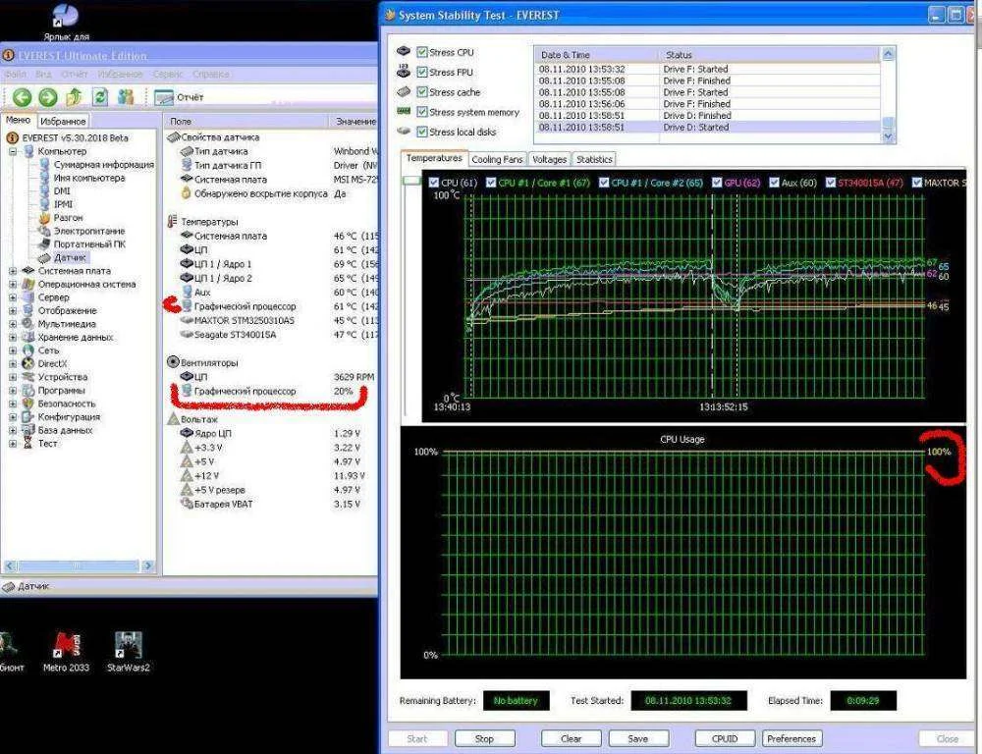Image resolution: width=982 pixels, height=754 pixels.
Task: Click the users icon in EVEREST toolbar
Action: (126, 96)
